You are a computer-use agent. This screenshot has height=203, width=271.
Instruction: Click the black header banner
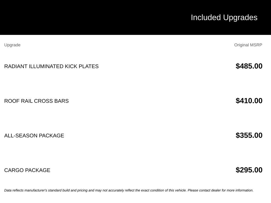point(135,17)
